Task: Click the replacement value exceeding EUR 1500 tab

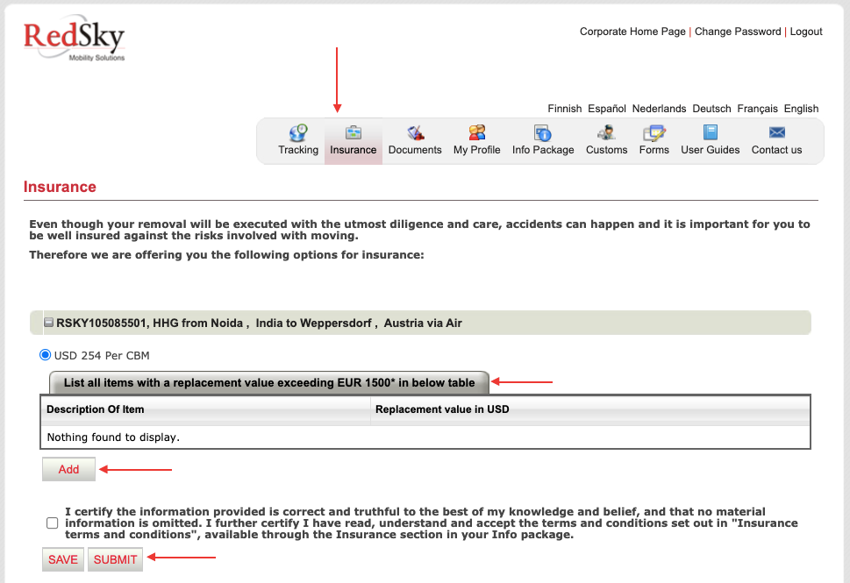Action: point(269,382)
